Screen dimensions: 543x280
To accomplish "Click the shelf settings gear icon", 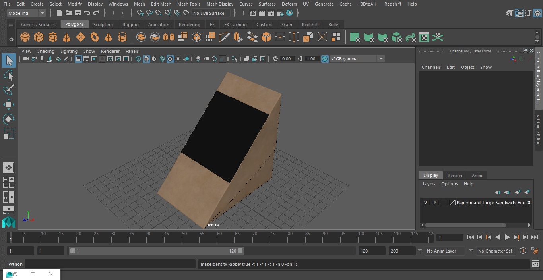I will (11, 39).
